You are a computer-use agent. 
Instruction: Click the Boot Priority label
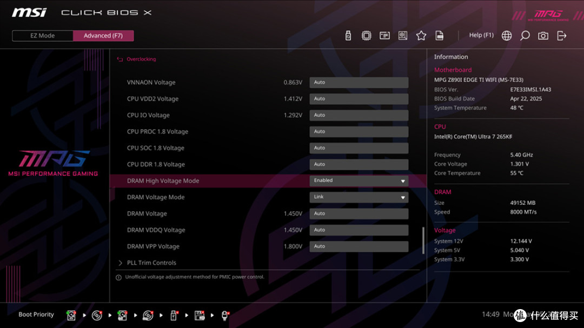click(x=36, y=314)
